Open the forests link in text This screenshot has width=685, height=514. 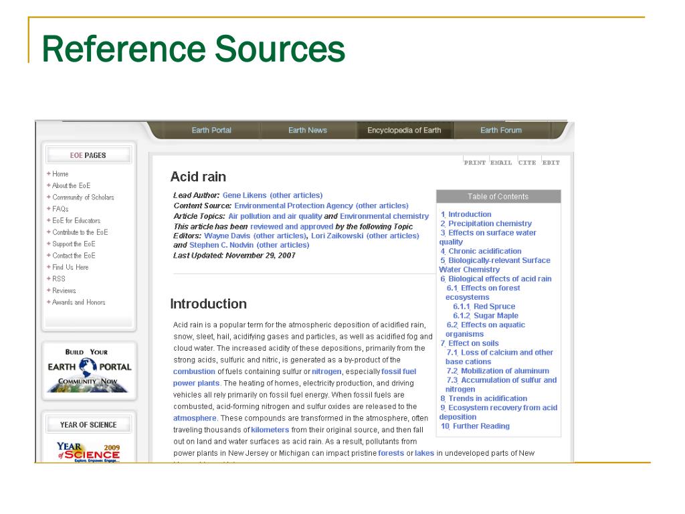391,453
